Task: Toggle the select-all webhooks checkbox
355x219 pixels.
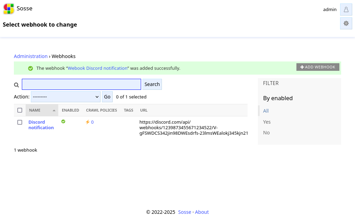Action: 20,110
